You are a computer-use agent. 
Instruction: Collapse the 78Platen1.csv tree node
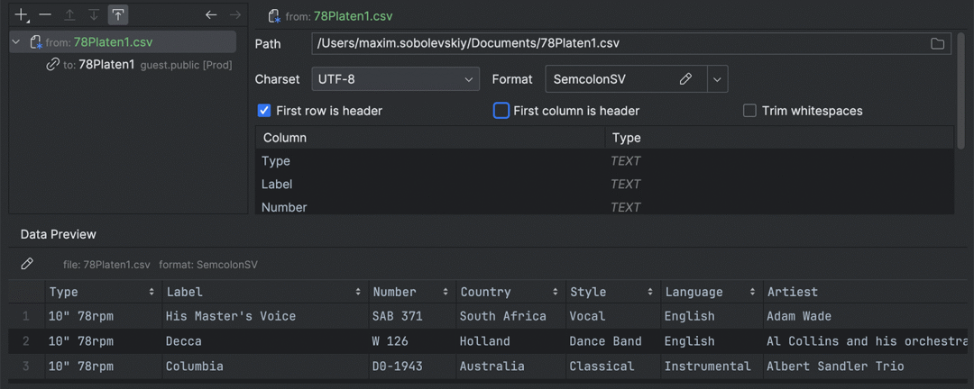[x=16, y=42]
